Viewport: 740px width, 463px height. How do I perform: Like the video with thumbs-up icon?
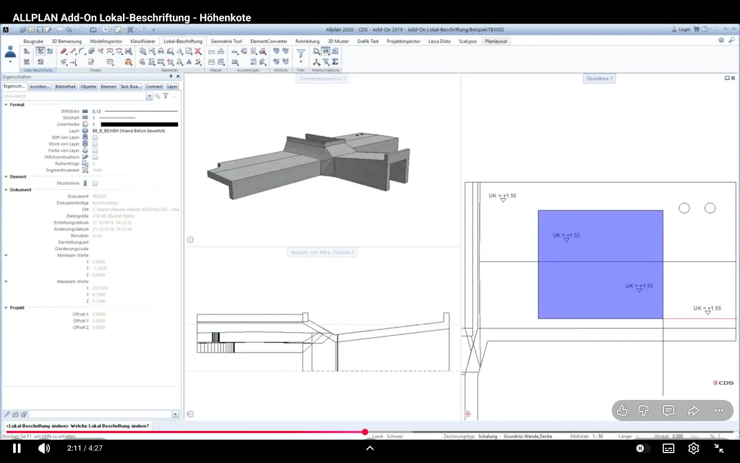[622, 410]
